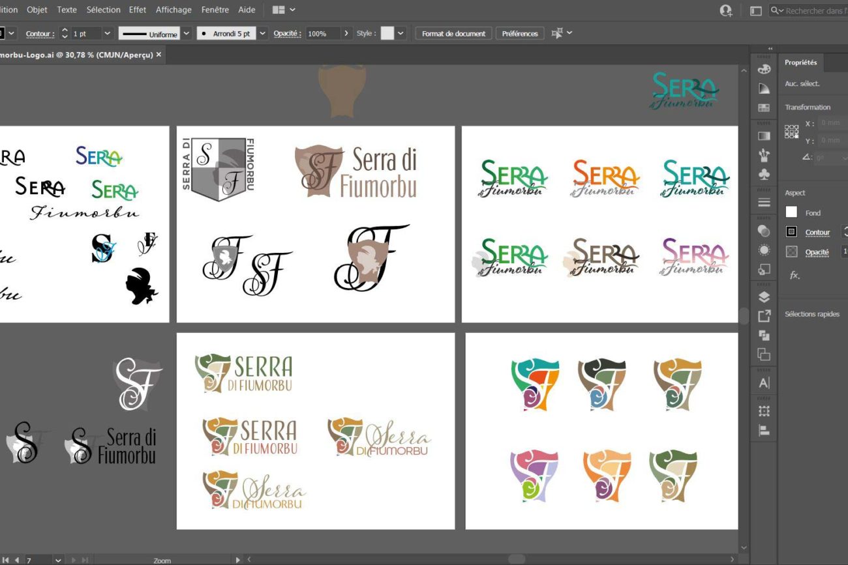Screen dimensions: 848x565
Task: Click the white Fond fill swatch
Action: pyautogui.click(x=791, y=212)
